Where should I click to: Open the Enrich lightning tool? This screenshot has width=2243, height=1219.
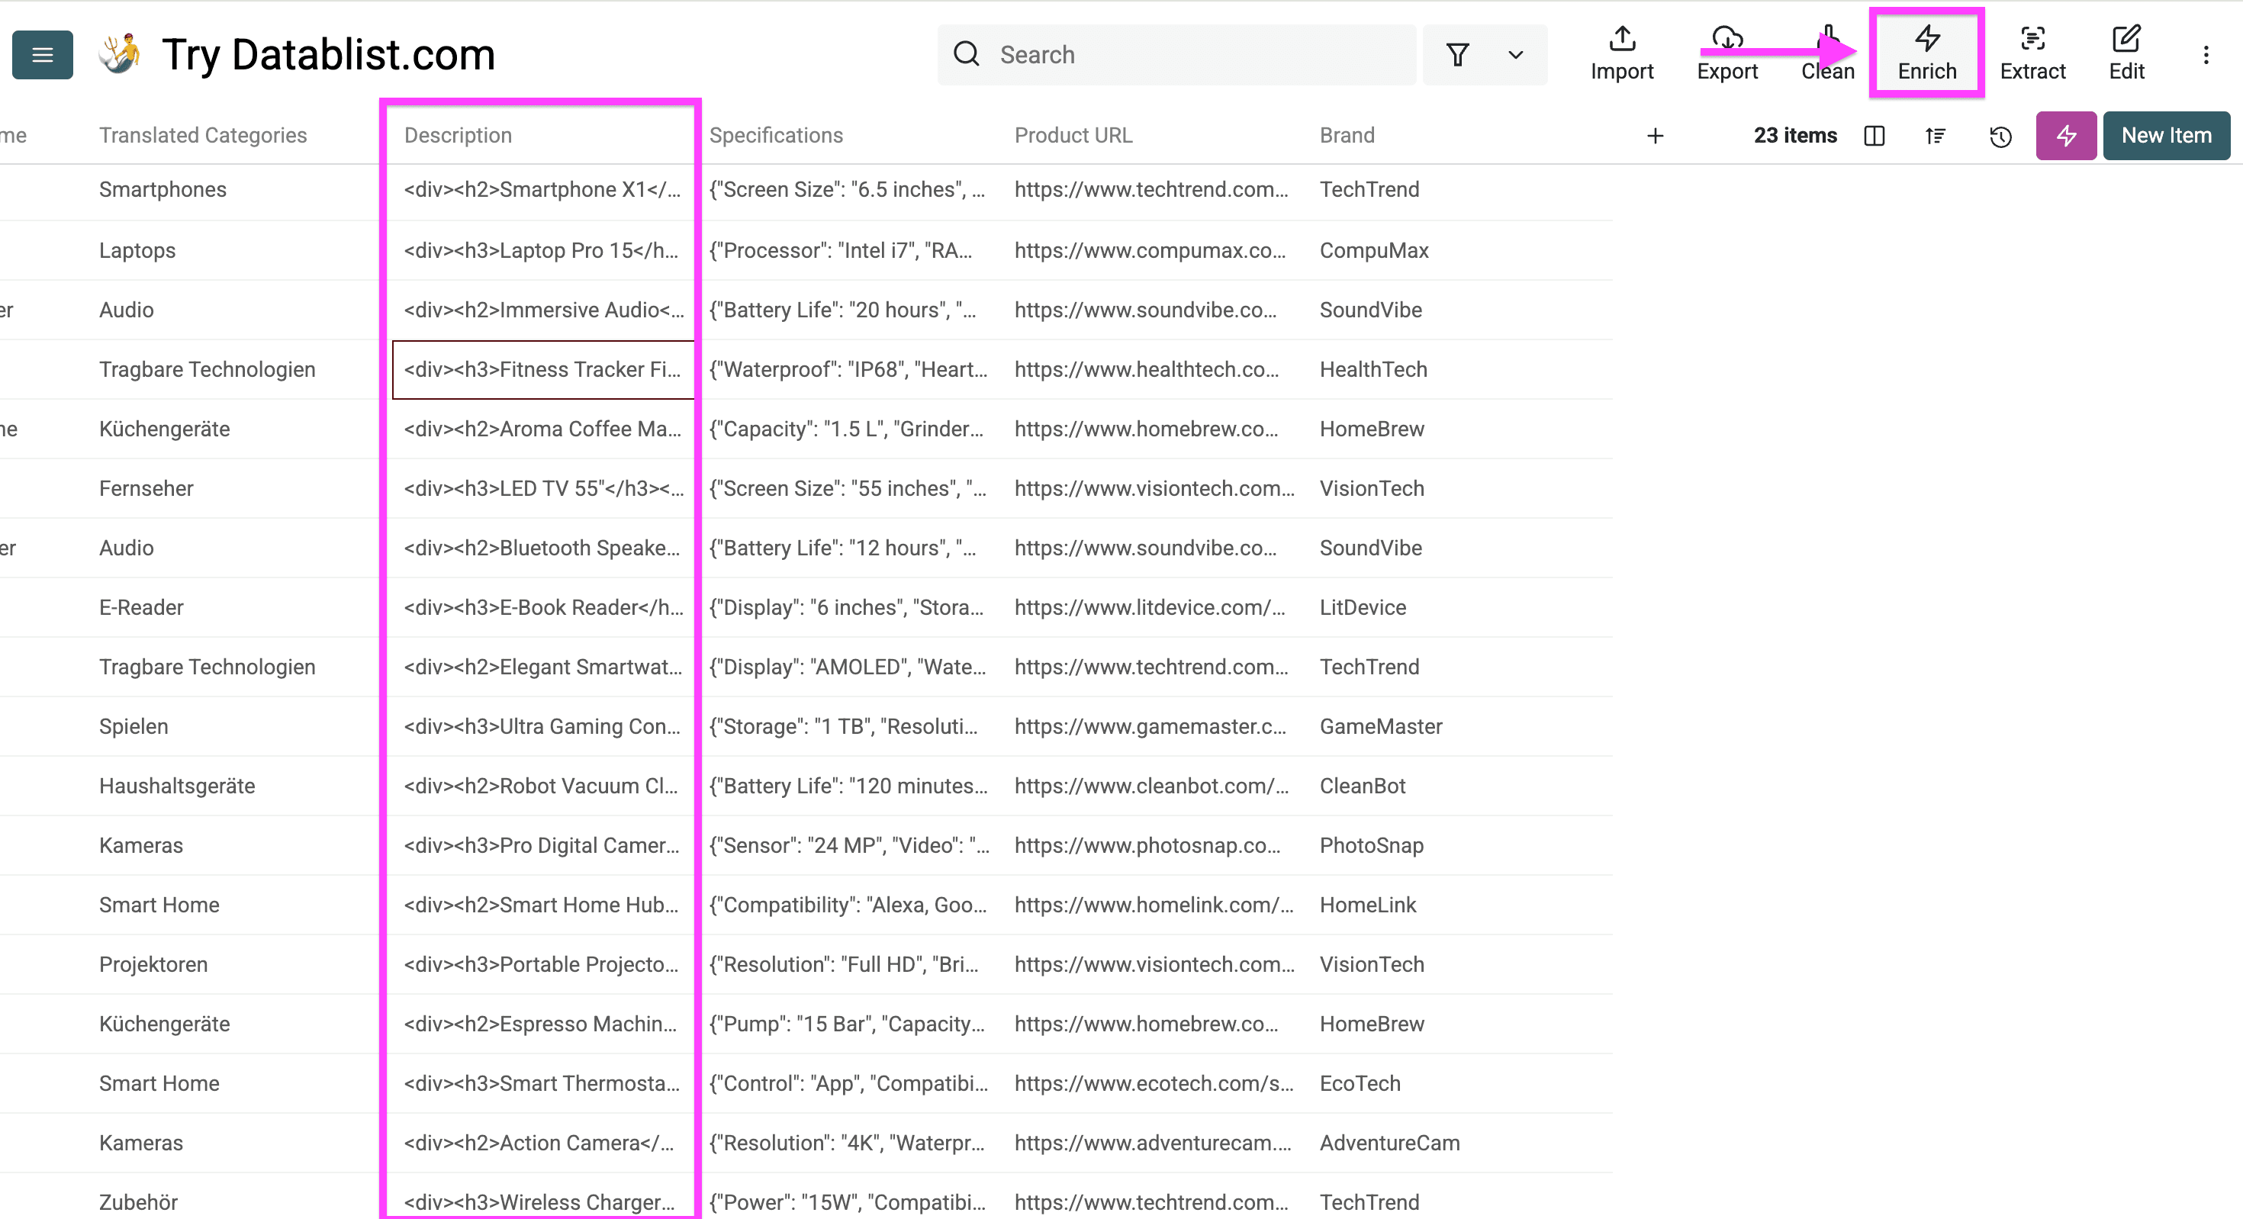click(x=1926, y=53)
